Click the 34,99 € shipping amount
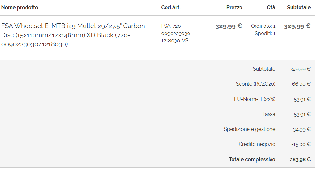The height and width of the screenshot is (174, 318). click(301, 129)
